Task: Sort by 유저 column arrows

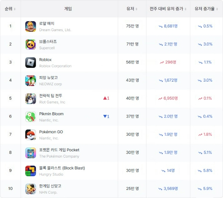Action: pyautogui.click(x=136, y=9)
